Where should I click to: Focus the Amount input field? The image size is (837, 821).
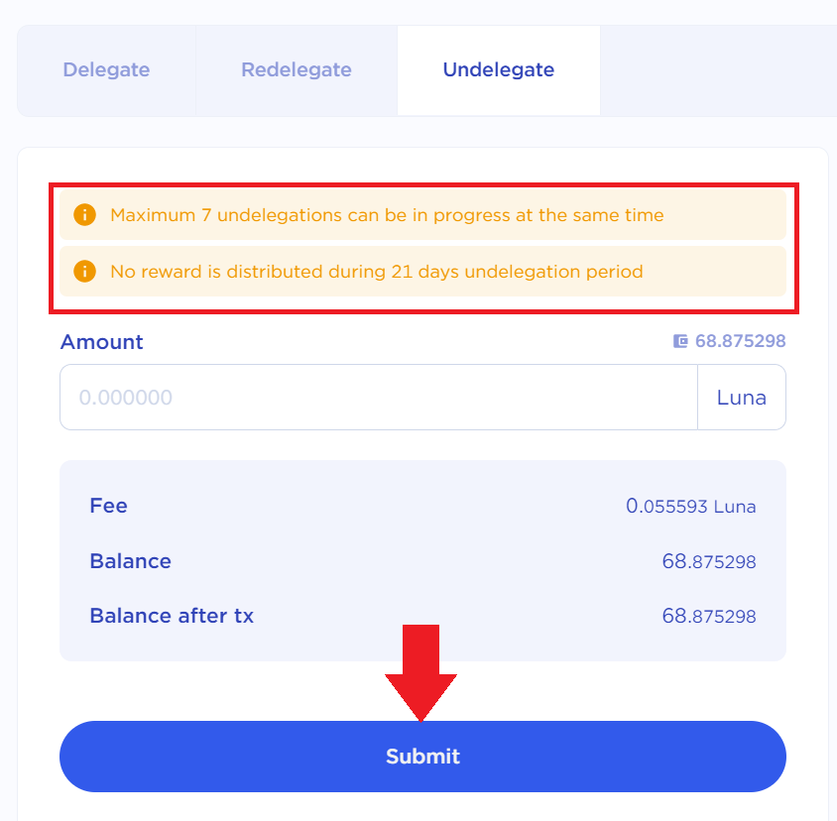379,398
